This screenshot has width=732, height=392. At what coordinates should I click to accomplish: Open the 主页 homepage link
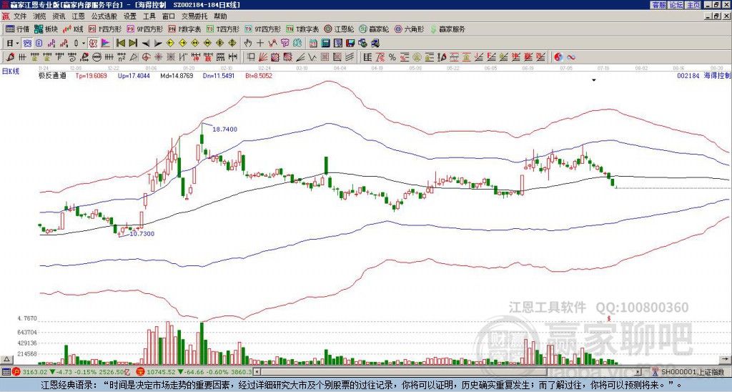pyautogui.click(x=693, y=5)
